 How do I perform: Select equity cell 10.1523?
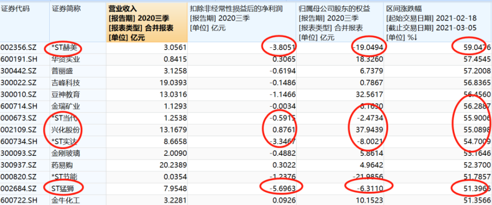pyautogui.click(x=369, y=201)
